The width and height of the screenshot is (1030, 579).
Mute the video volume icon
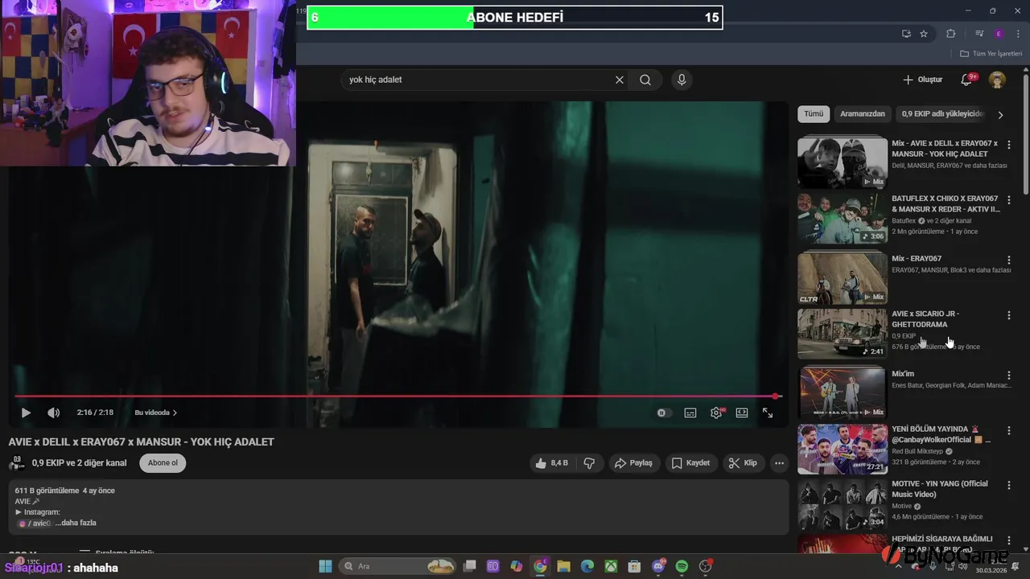(53, 413)
